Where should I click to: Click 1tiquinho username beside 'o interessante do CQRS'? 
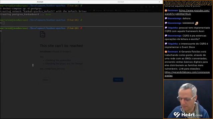[x=173, y=44]
